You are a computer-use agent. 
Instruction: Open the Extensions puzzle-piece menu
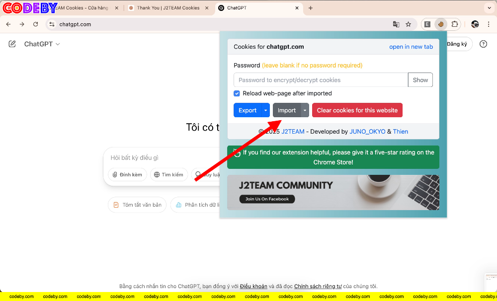455,24
